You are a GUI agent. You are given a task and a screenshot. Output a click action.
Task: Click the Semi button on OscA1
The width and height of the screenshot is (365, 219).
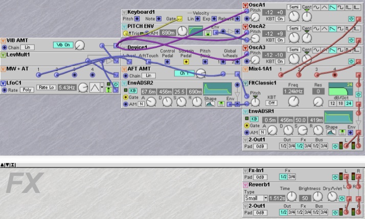point(294,7)
